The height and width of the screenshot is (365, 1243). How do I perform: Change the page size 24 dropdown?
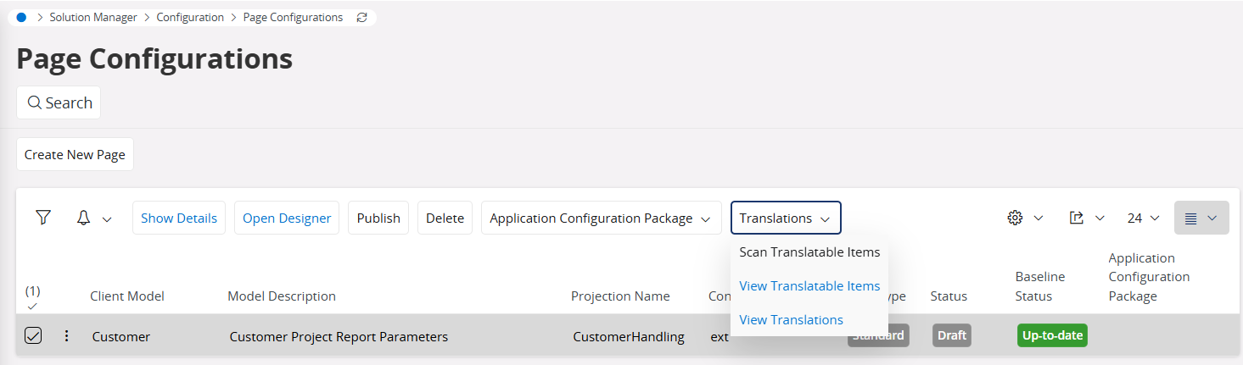pos(1143,218)
